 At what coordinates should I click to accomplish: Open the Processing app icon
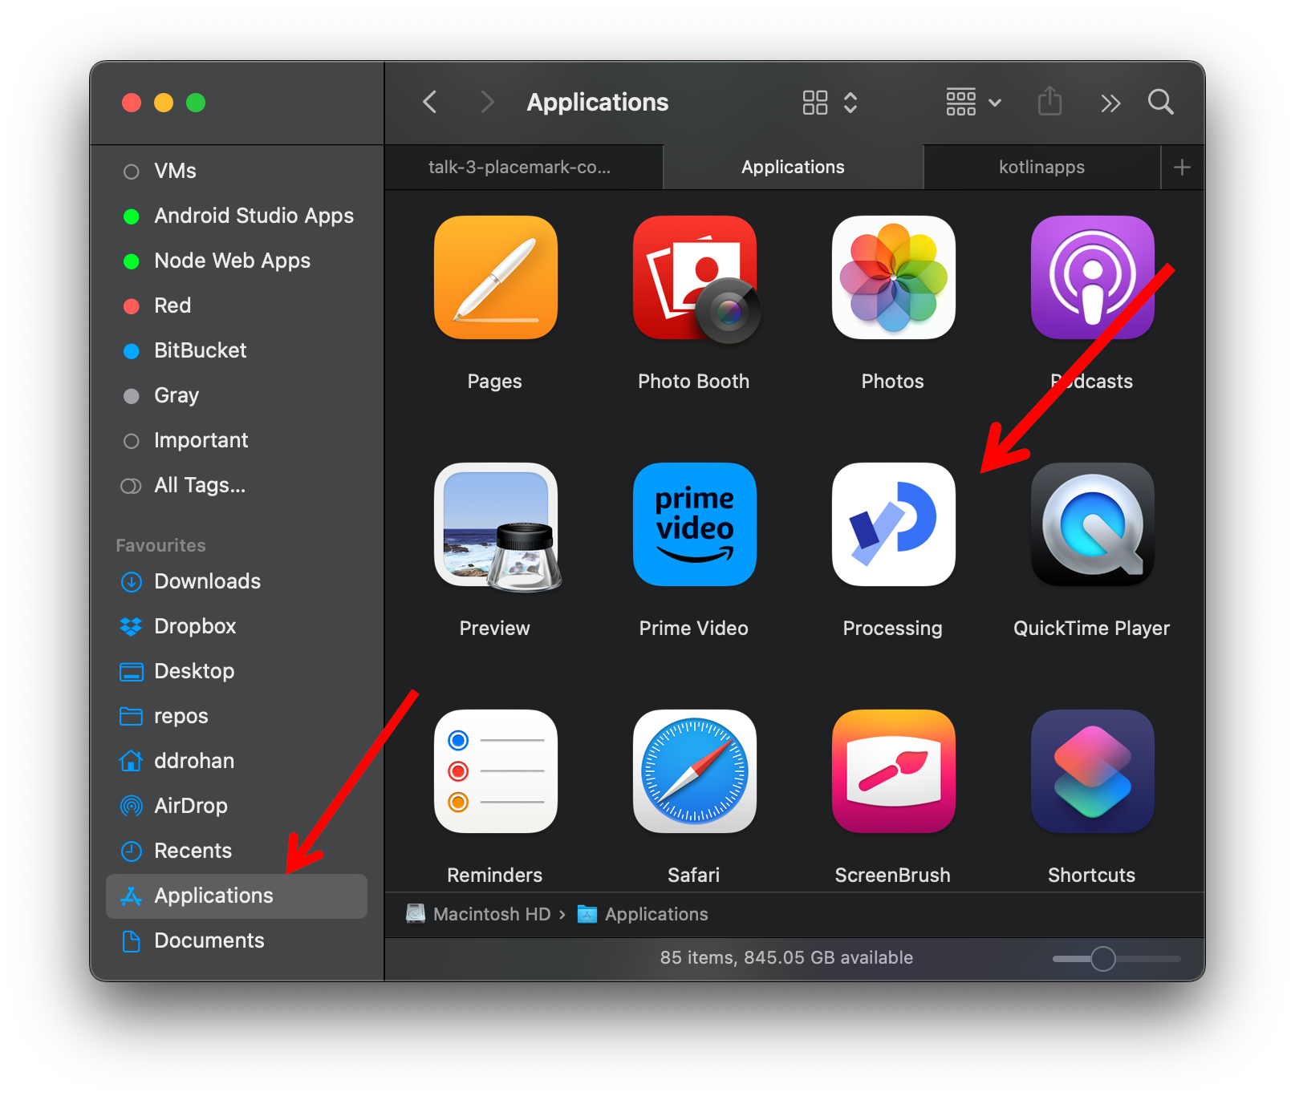893,524
